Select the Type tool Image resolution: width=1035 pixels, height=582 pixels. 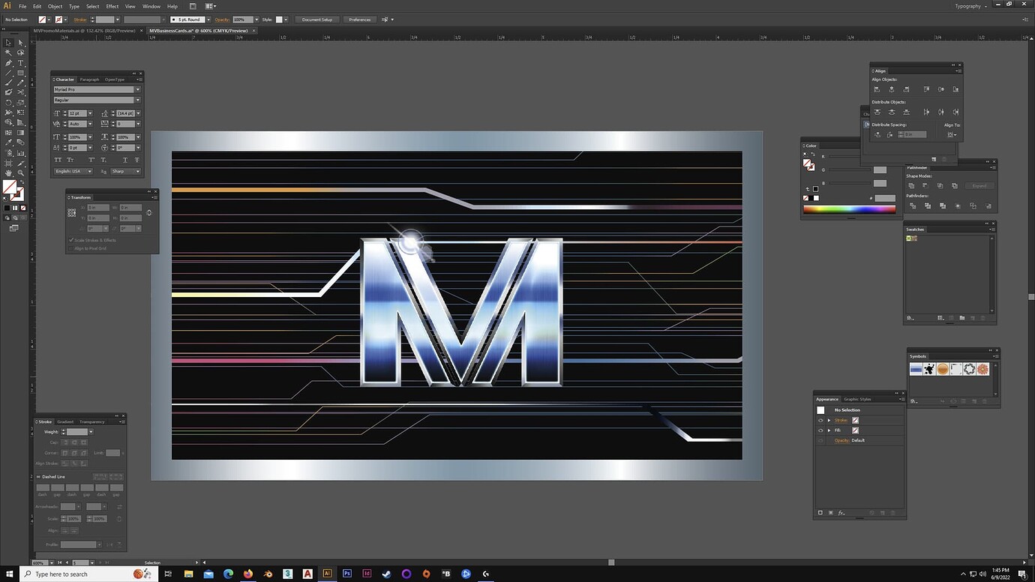[x=22, y=63]
